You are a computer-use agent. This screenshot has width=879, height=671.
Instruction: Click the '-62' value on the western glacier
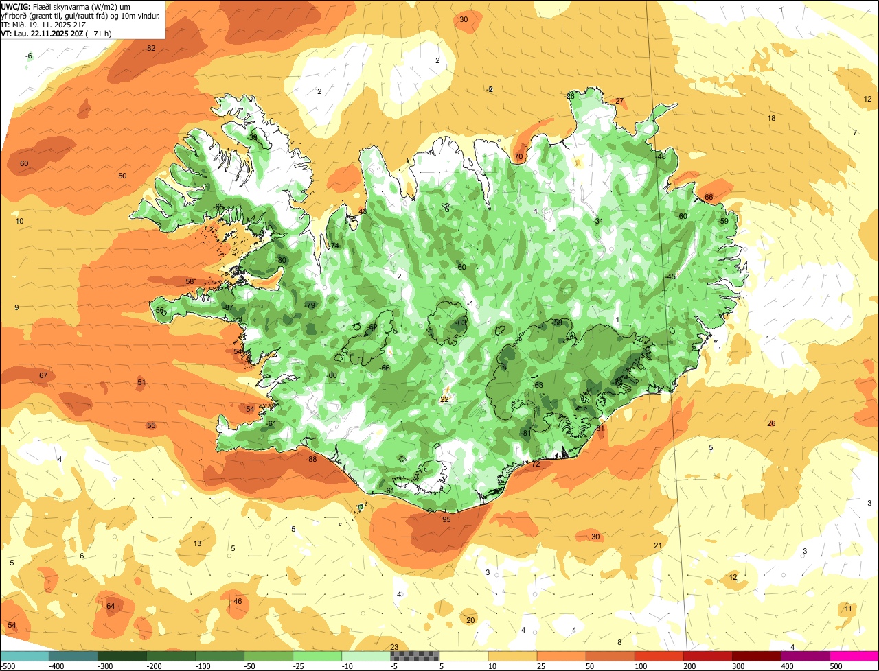coord(372,327)
